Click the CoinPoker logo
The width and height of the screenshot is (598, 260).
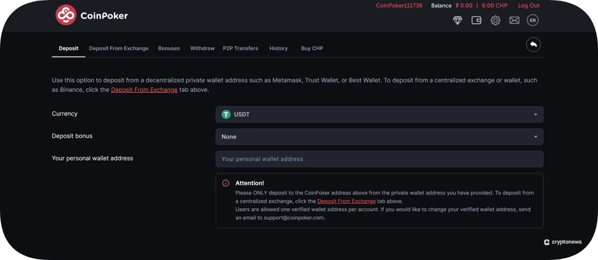pyautogui.click(x=92, y=15)
